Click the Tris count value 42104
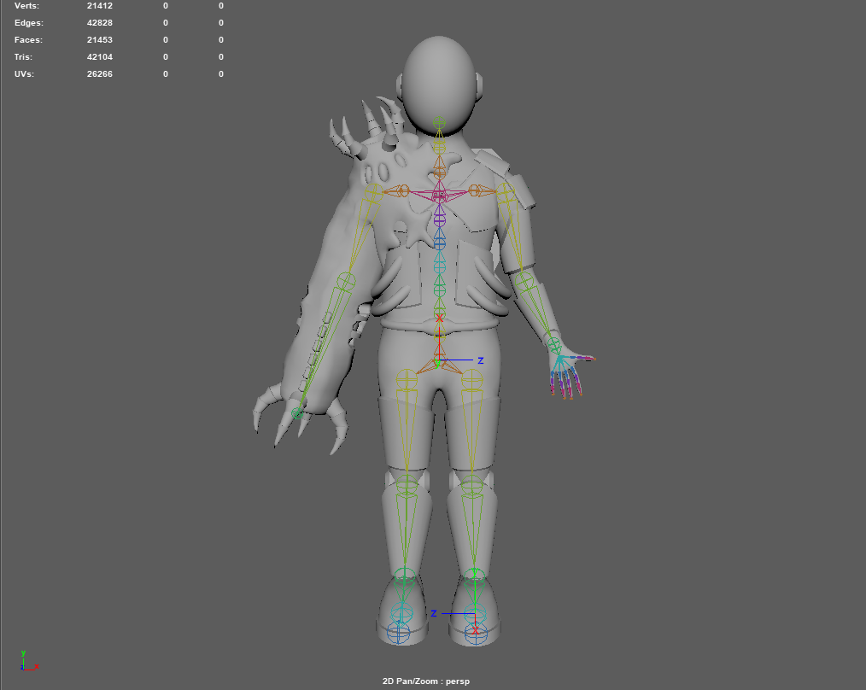Viewport: 866px width, 690px height. coord(100,57)
